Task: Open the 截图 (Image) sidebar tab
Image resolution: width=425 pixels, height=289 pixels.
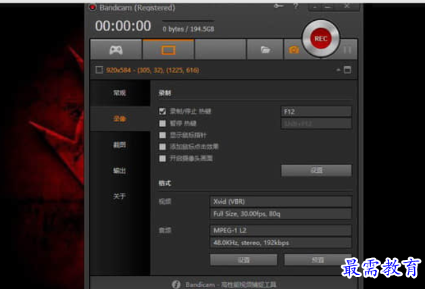Action: click(x=120, y=144)
